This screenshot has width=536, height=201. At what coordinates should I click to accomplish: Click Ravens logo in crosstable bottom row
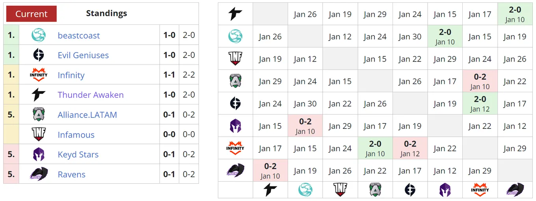(515, 190)
